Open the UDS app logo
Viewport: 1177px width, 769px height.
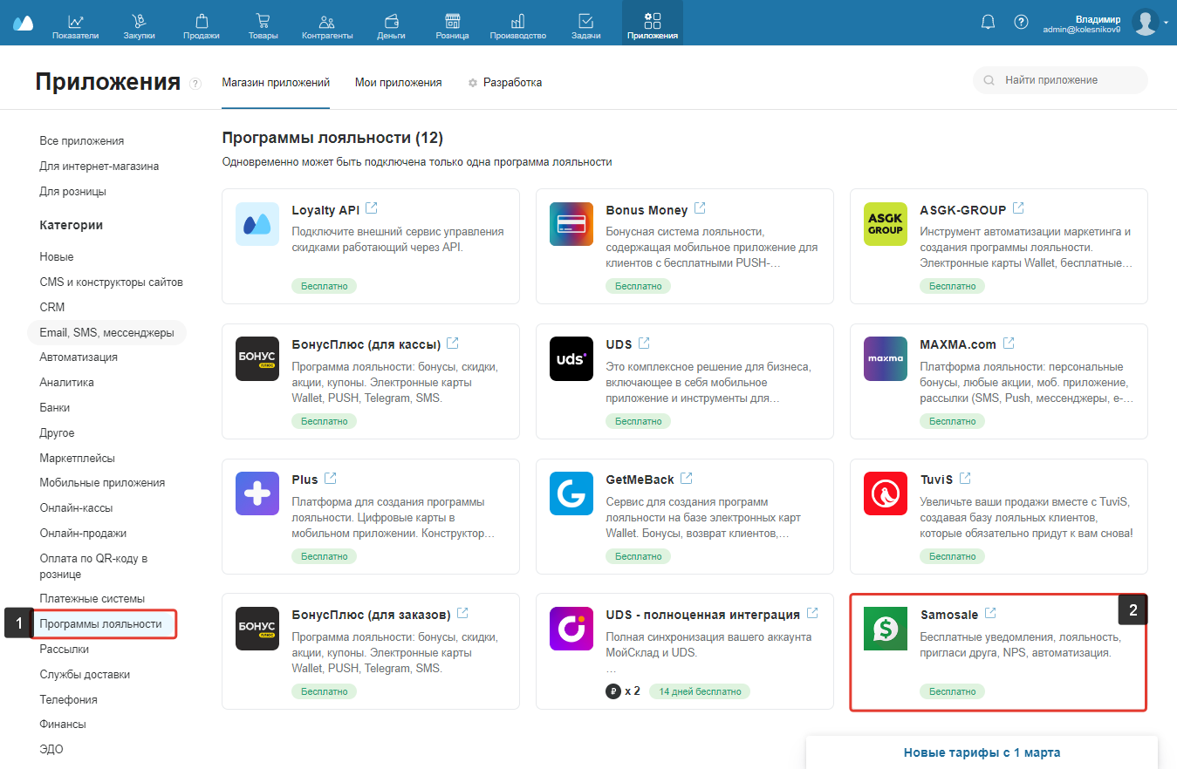tap(571, 358)
